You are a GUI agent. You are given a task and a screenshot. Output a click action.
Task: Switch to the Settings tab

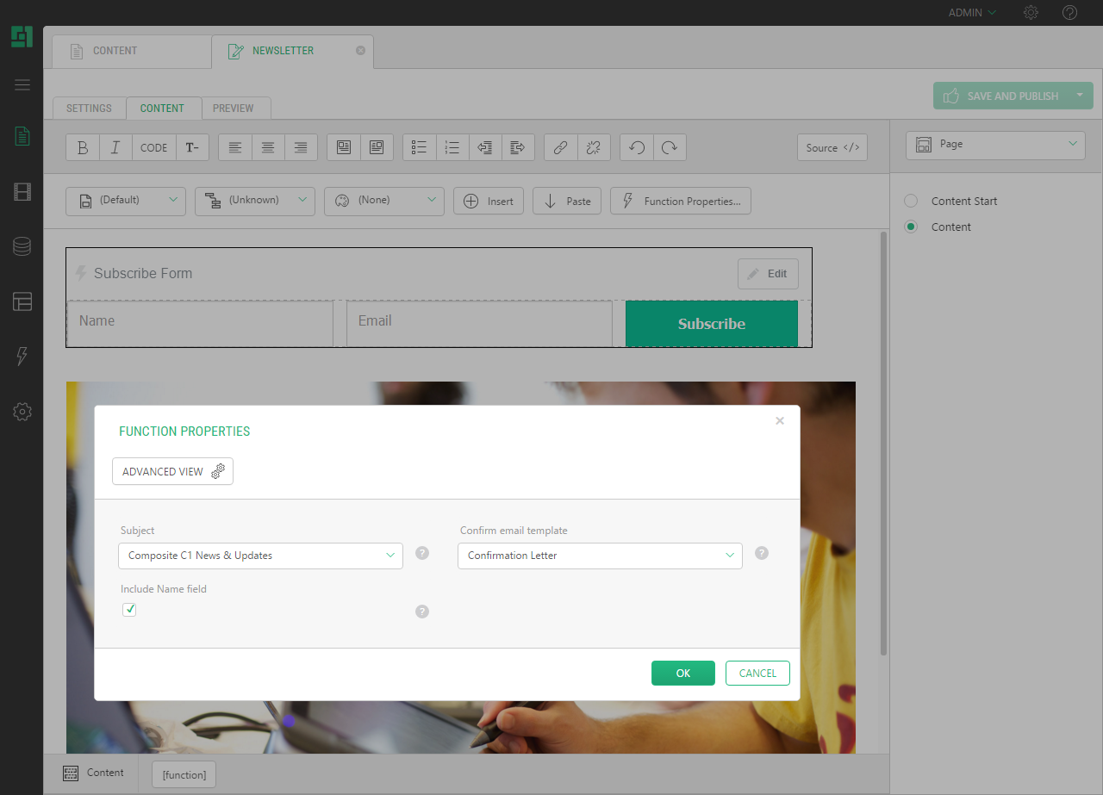point(89,109)
